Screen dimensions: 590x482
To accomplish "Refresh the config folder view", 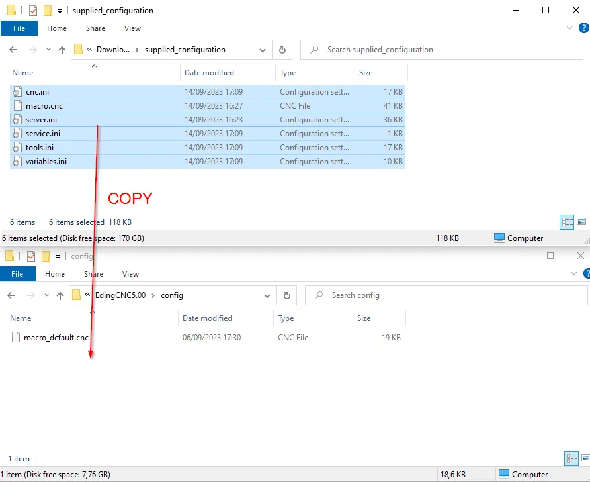I will coord(286,295).
